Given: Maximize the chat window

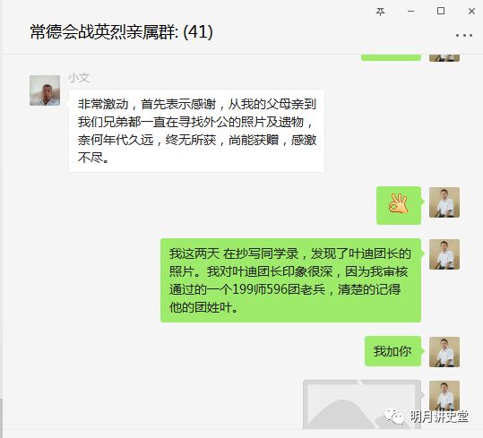Looking at the screenshot, I should 441,11.
